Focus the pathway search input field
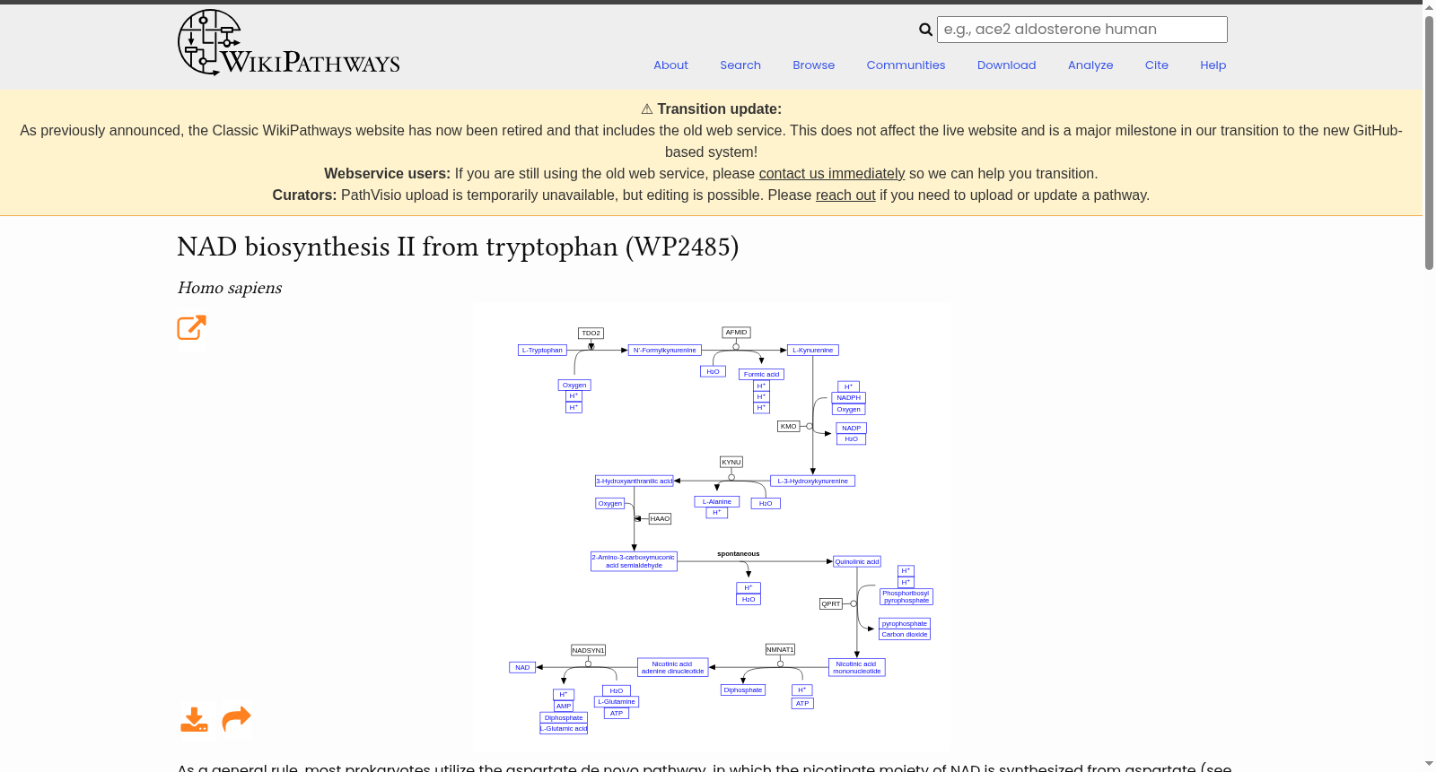This screenshot has width=1436, height=772. tap(1081, 30)
